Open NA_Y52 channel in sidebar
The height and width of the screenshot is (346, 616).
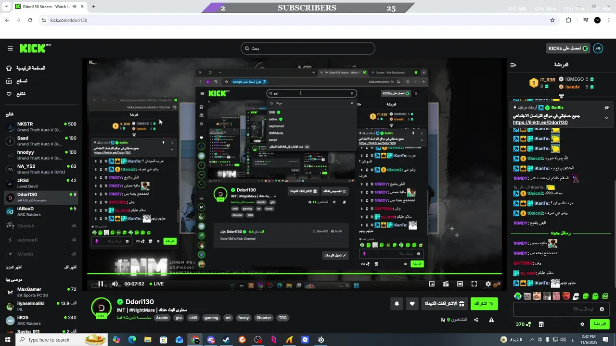pyautogui.click(x=41, y=169)
